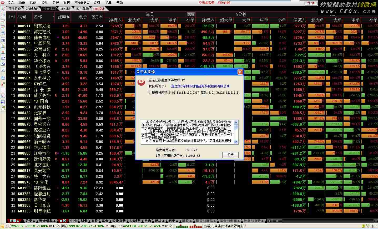Sort by the 现价 column header

83,17
